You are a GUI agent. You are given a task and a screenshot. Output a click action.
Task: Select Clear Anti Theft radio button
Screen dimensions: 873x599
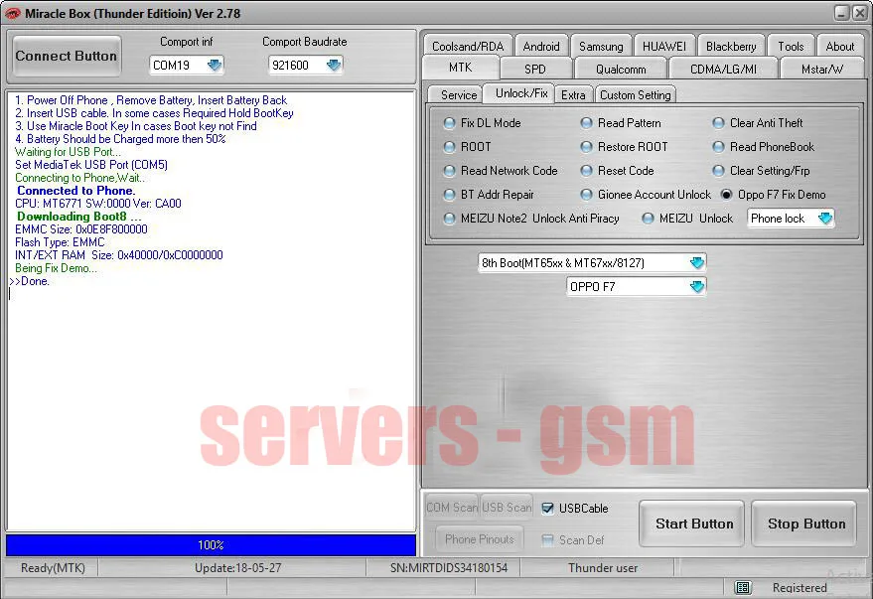[x=718, y=123]
